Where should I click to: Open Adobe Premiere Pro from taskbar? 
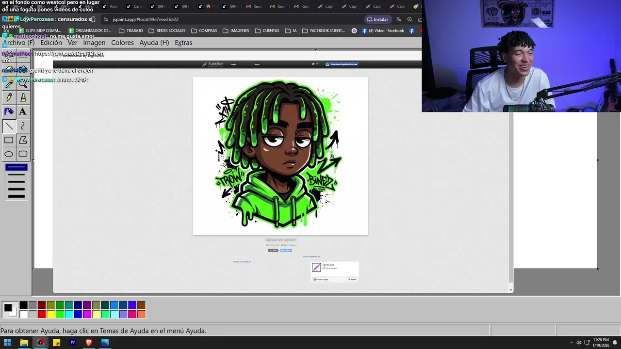pos(73,342)
